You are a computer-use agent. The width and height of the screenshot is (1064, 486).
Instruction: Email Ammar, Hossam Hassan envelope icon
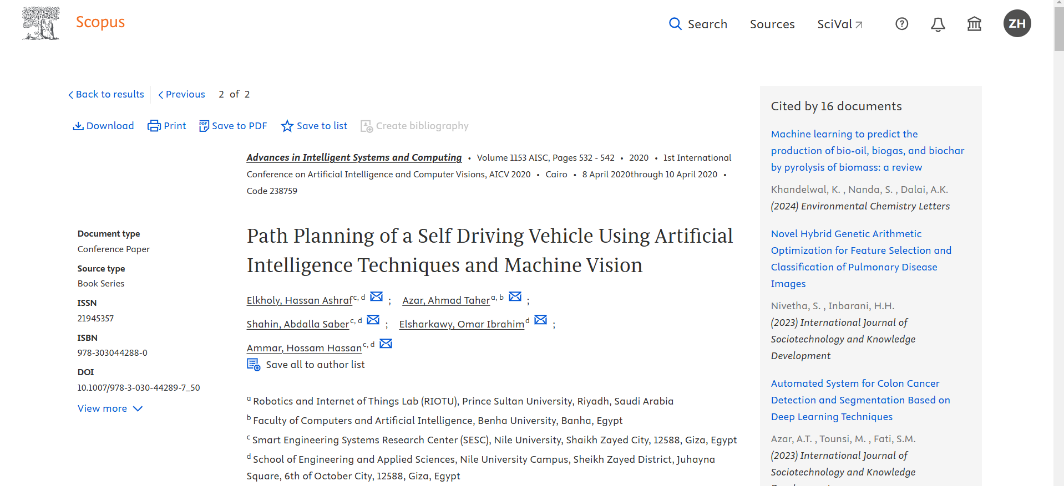[x=386, y=344]
